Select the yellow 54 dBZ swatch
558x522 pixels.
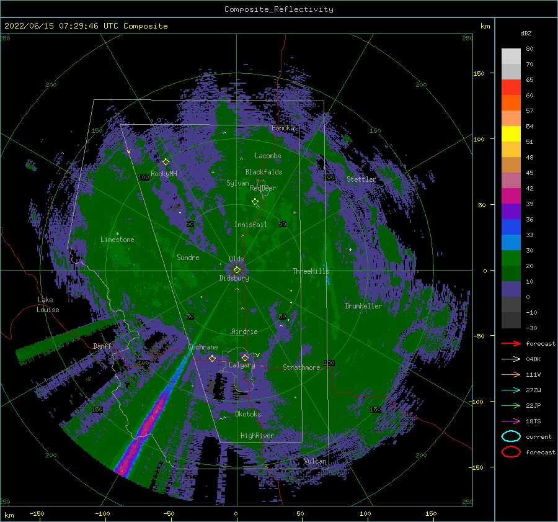(511, 134)
